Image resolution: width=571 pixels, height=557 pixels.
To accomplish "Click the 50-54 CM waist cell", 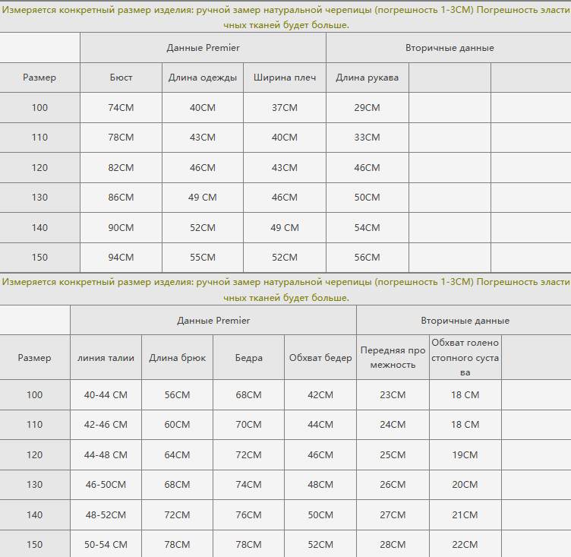I will pyautogui.click(x=106, y=545).
